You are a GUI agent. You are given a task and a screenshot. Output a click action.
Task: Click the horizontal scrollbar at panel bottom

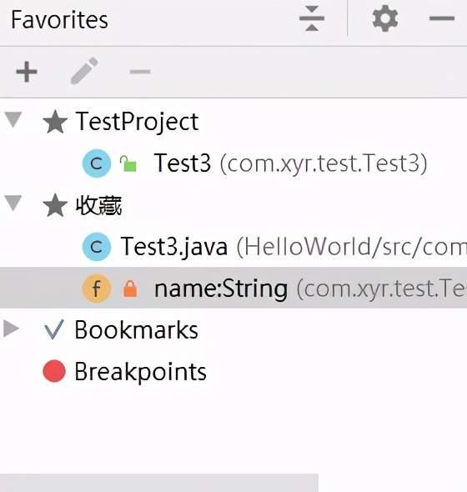point(159,483)
